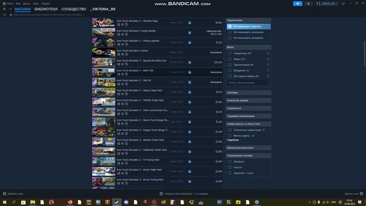
Task: Reload the store page
Action: click(x=5, y=15)
